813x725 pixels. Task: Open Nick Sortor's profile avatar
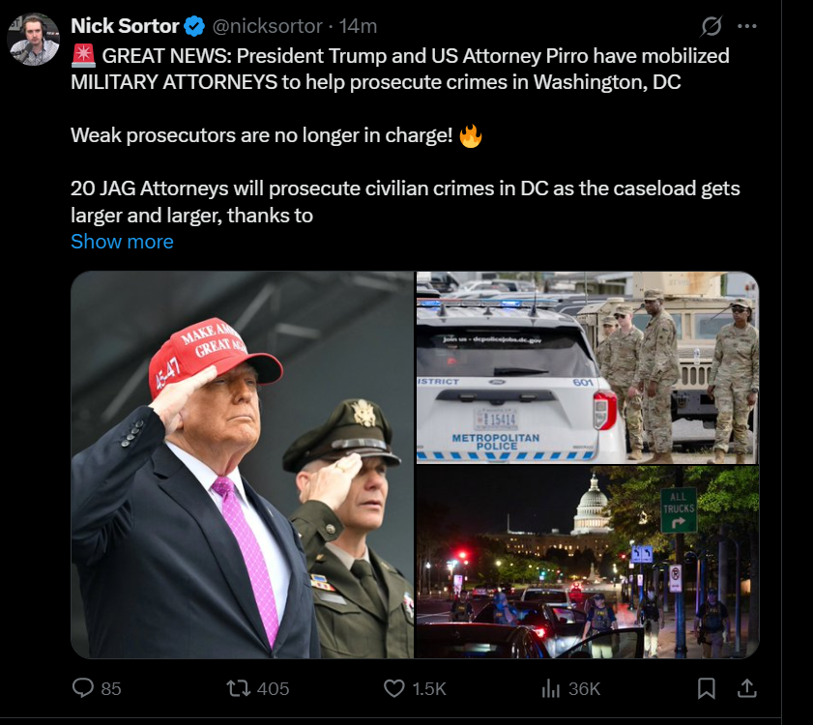[33, 40]
